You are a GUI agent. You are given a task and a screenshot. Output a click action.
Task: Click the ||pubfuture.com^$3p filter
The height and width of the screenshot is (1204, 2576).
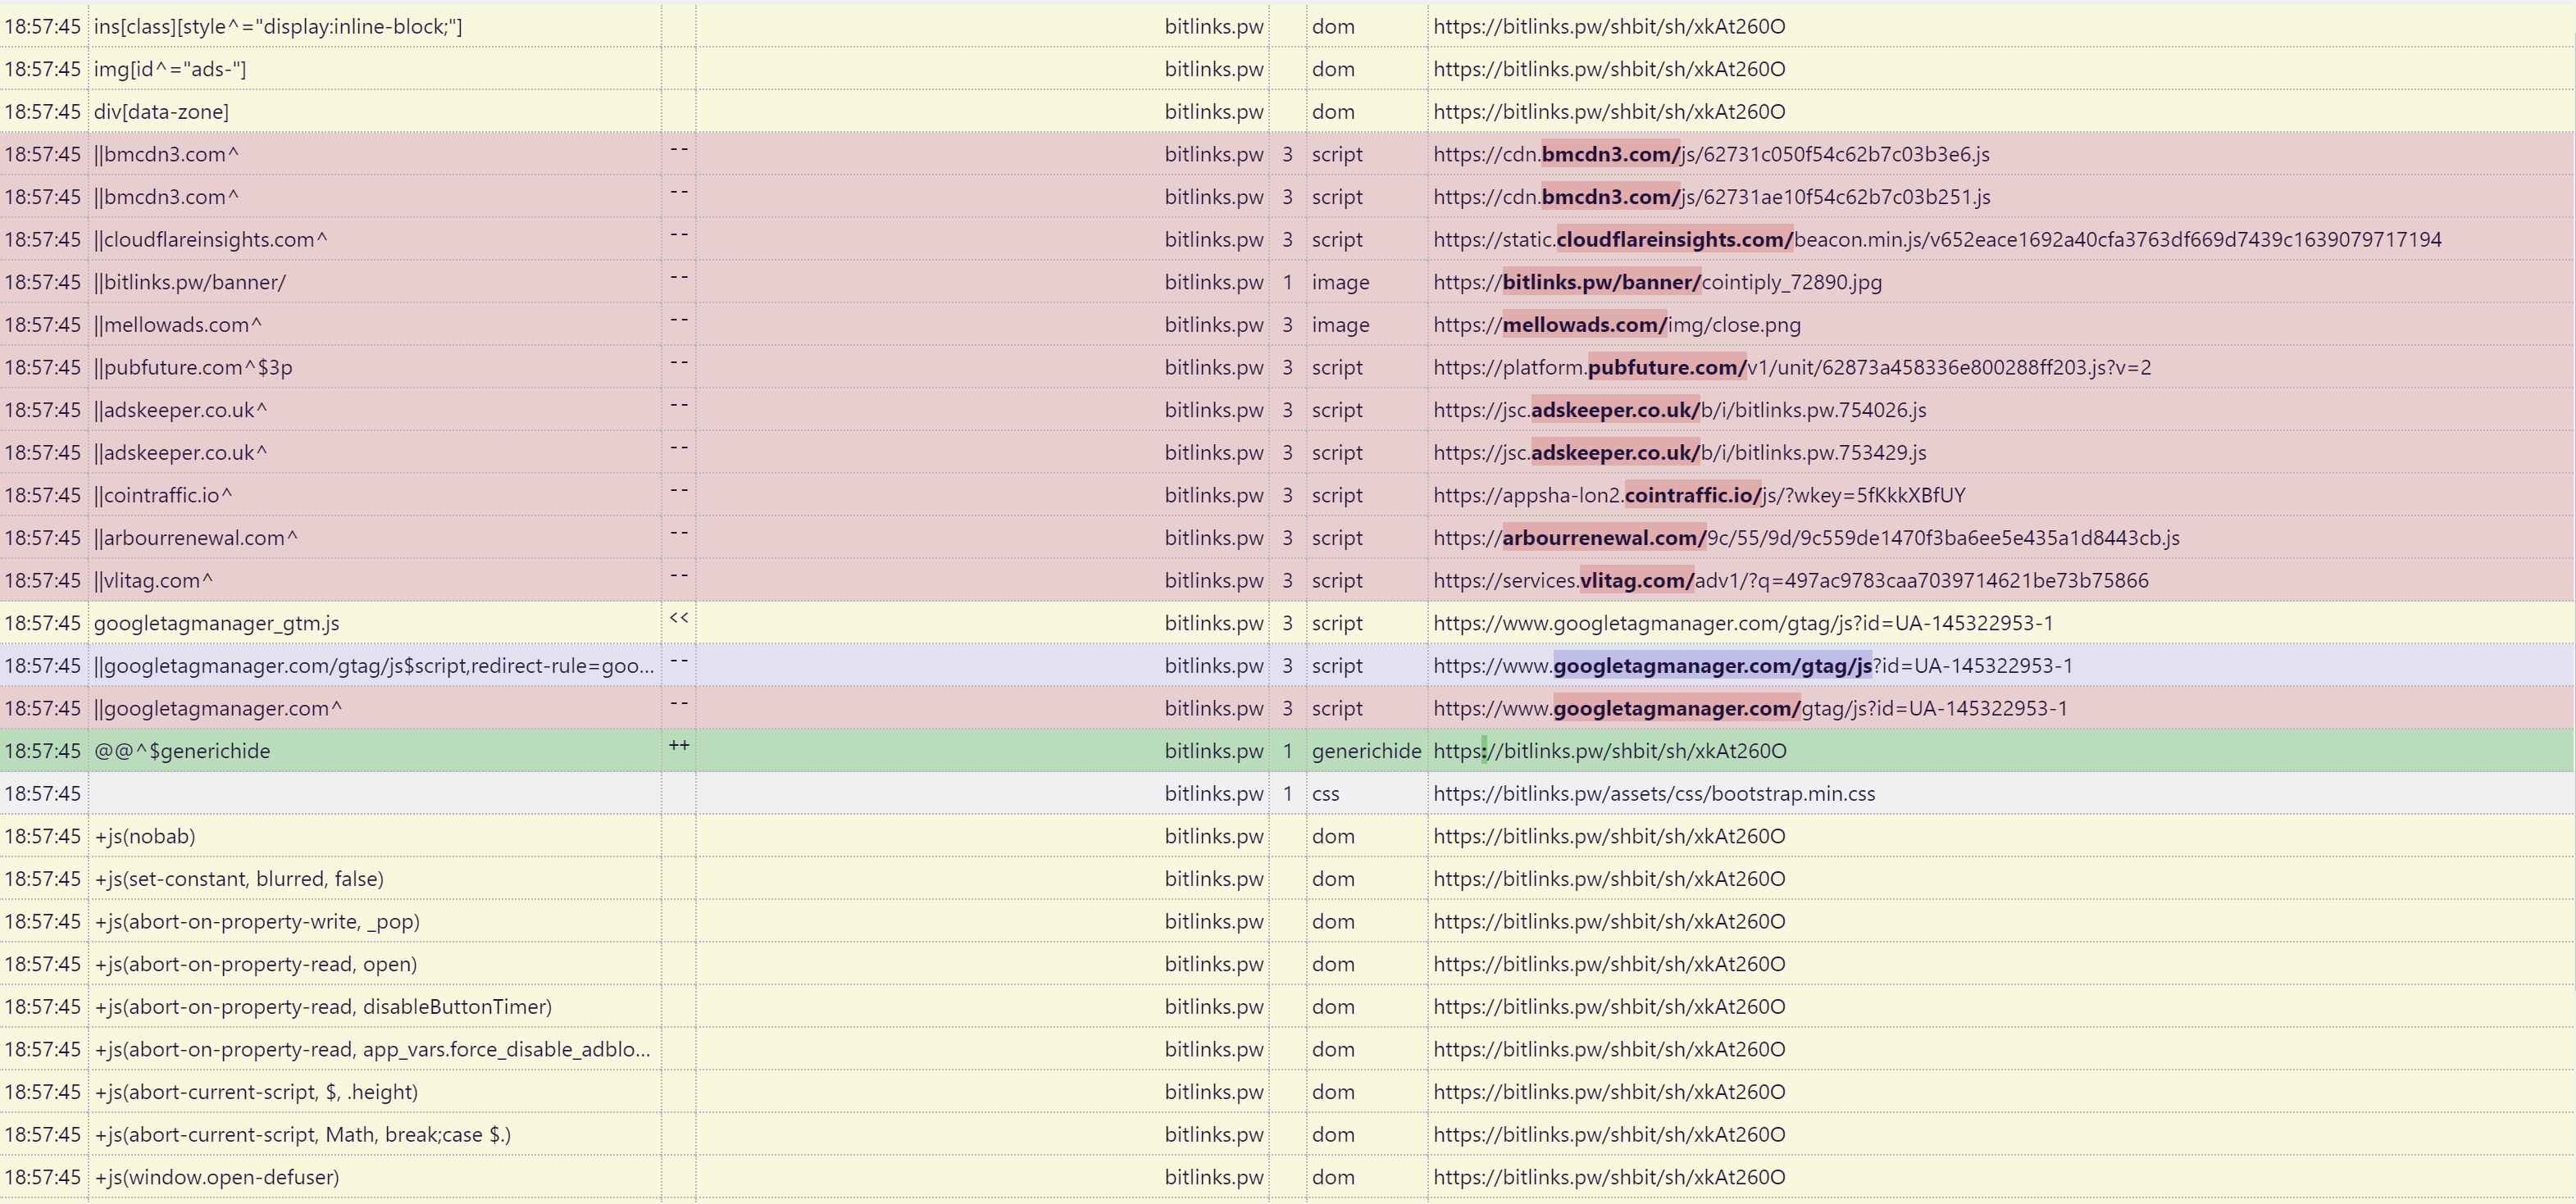[193, 368]
